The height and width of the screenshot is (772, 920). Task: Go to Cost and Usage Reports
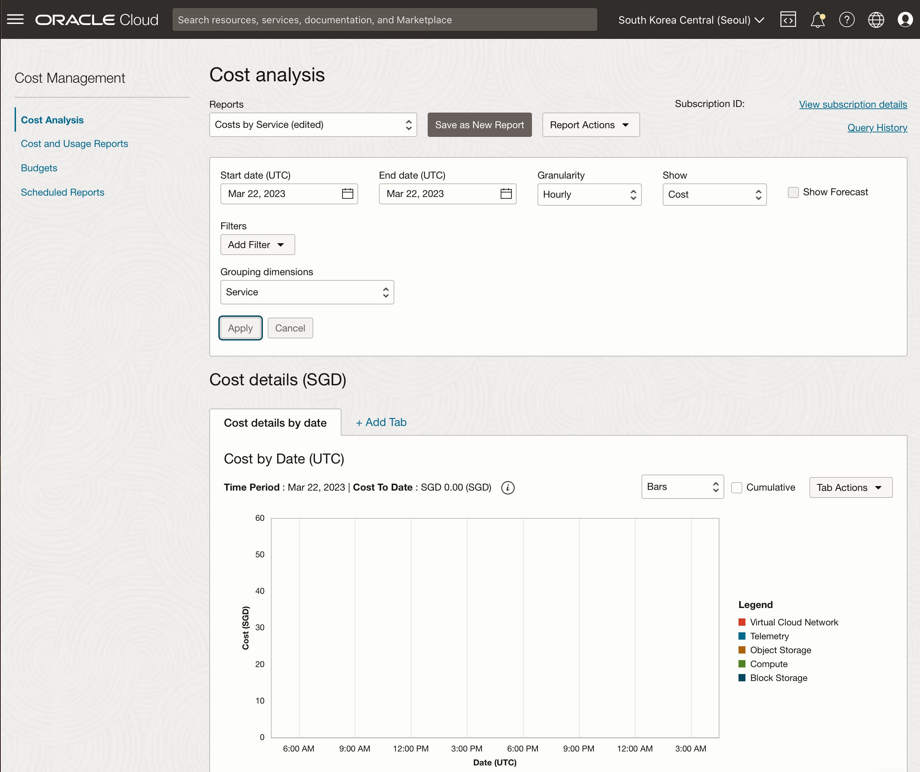[74, 143]
